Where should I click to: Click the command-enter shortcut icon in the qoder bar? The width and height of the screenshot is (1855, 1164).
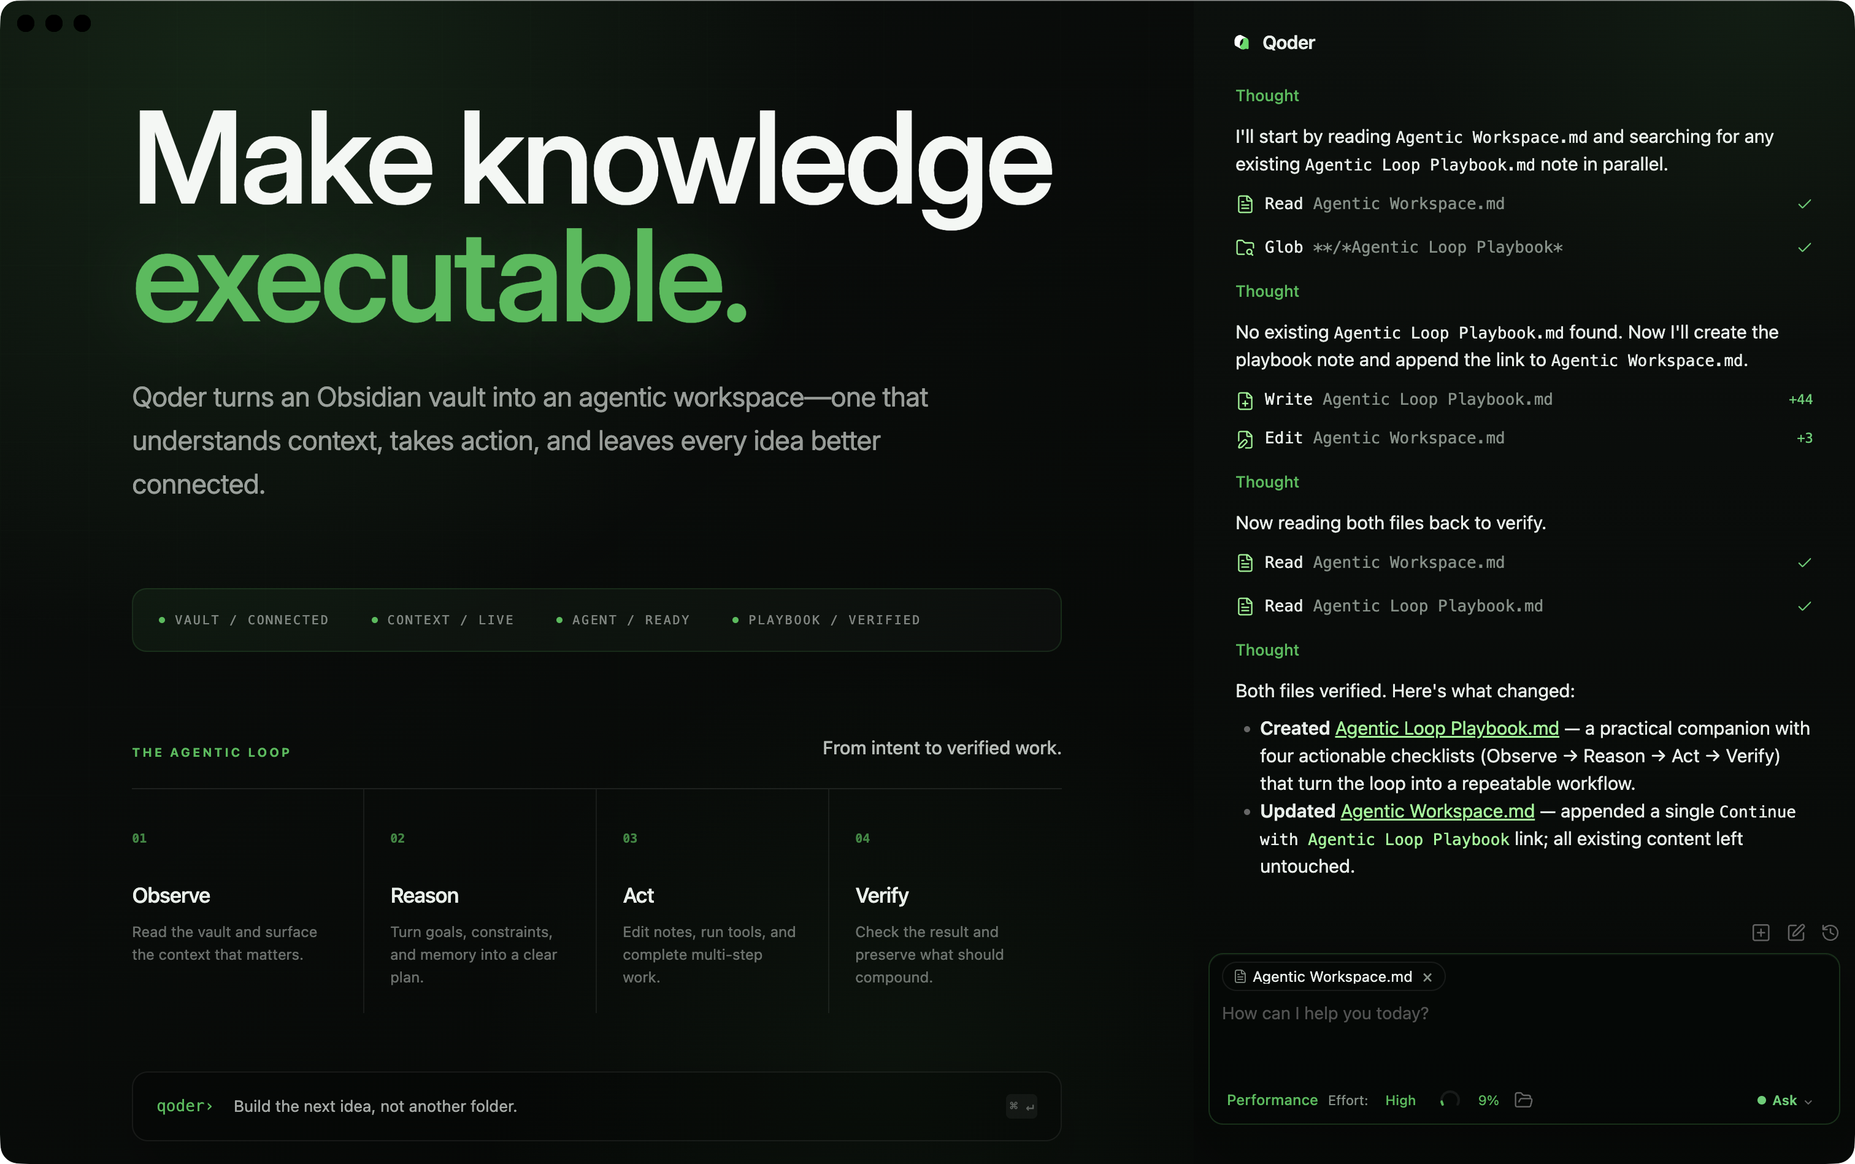click(1022, 1106)
